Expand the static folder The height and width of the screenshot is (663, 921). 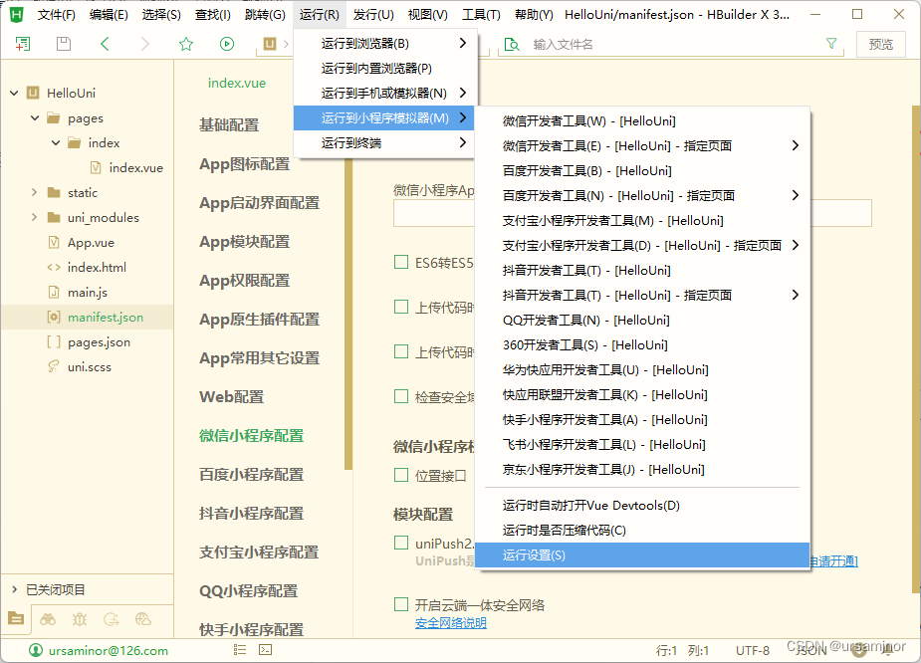[34, 192]
